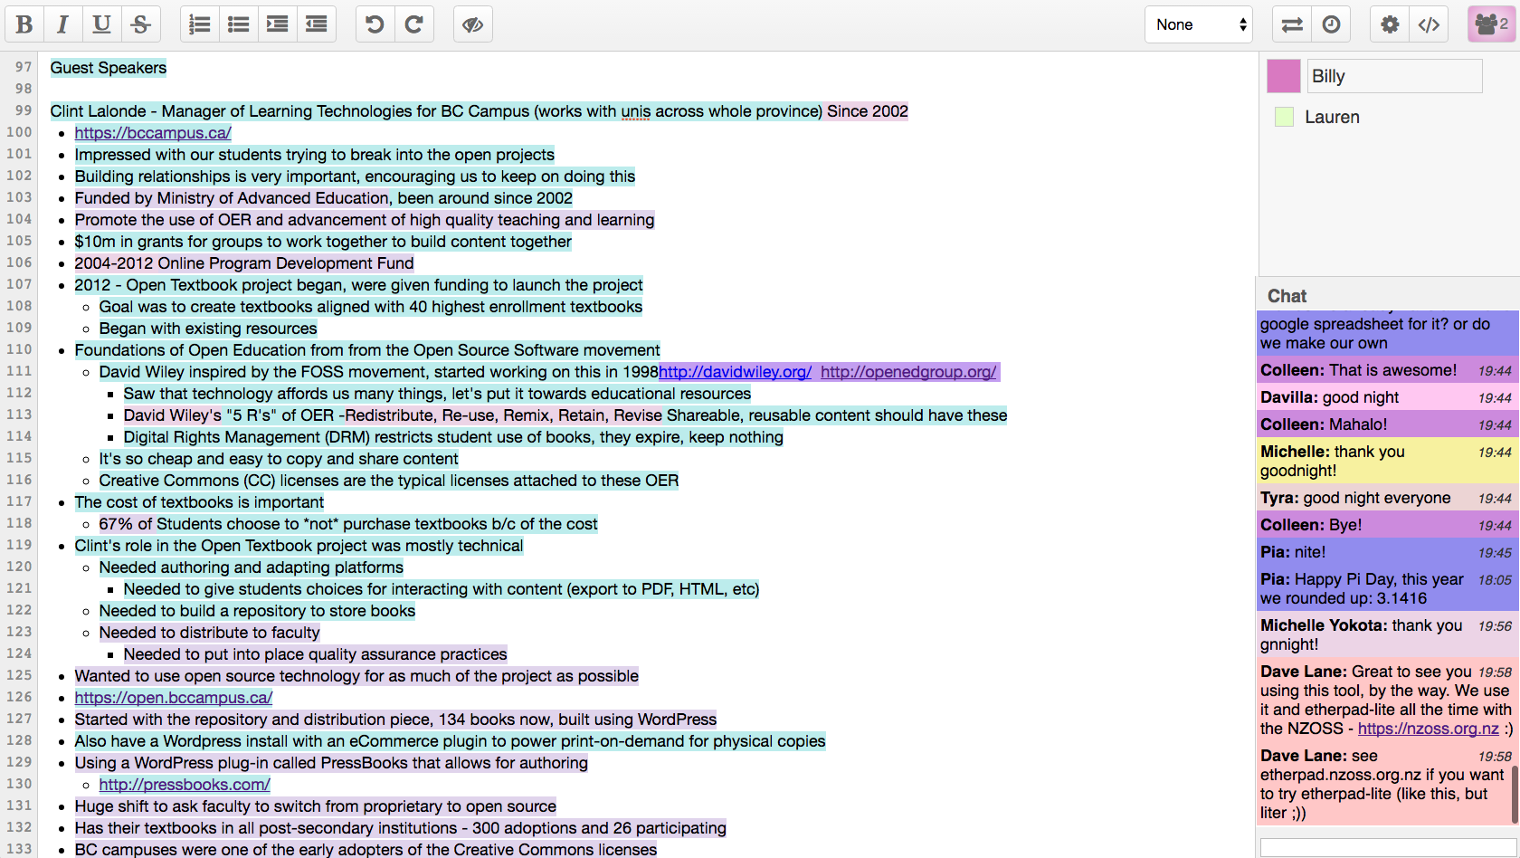Click the chat message input box

(x=1386, y=847)
